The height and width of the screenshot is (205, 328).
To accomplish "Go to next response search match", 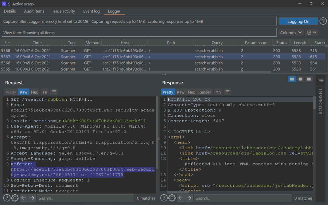I will pyautogui.click(x=189, y=198).
